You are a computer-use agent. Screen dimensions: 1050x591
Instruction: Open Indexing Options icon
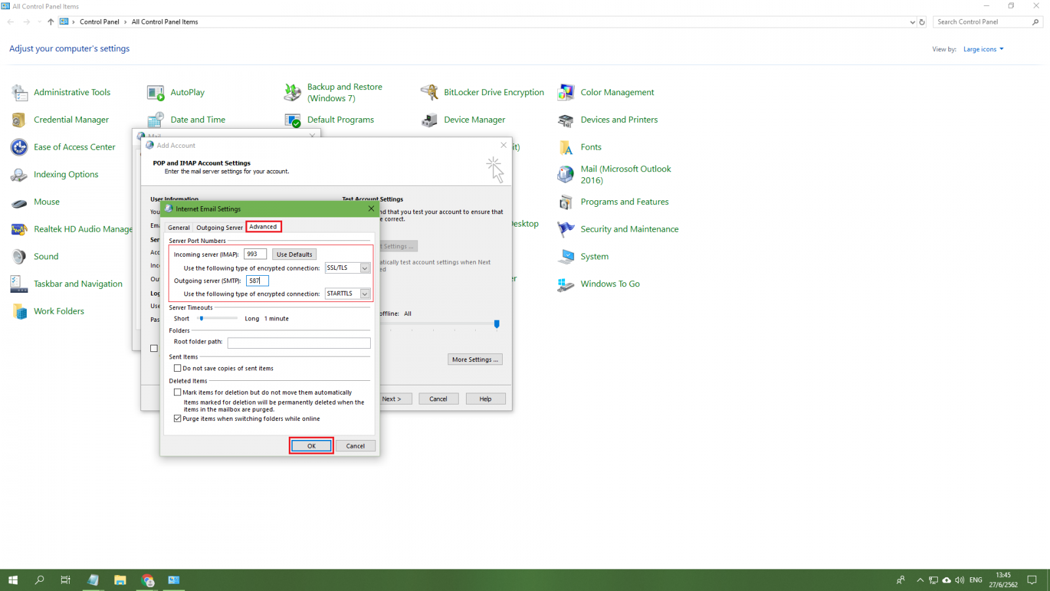click(20, 175)
